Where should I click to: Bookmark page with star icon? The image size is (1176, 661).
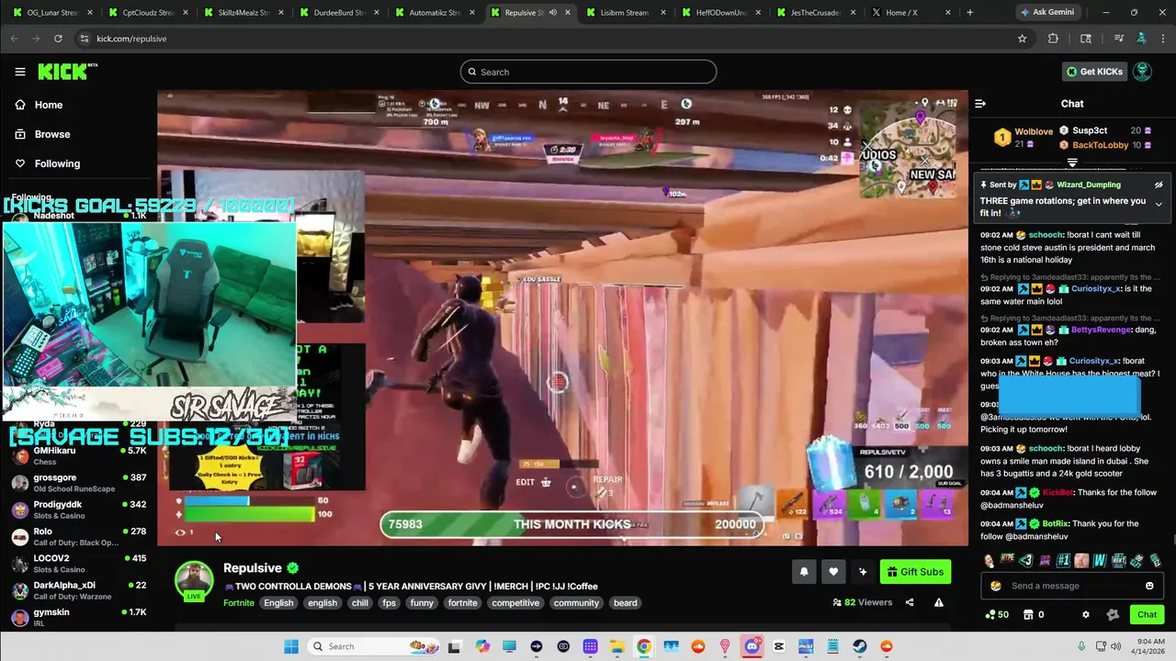coord(1022,39)
